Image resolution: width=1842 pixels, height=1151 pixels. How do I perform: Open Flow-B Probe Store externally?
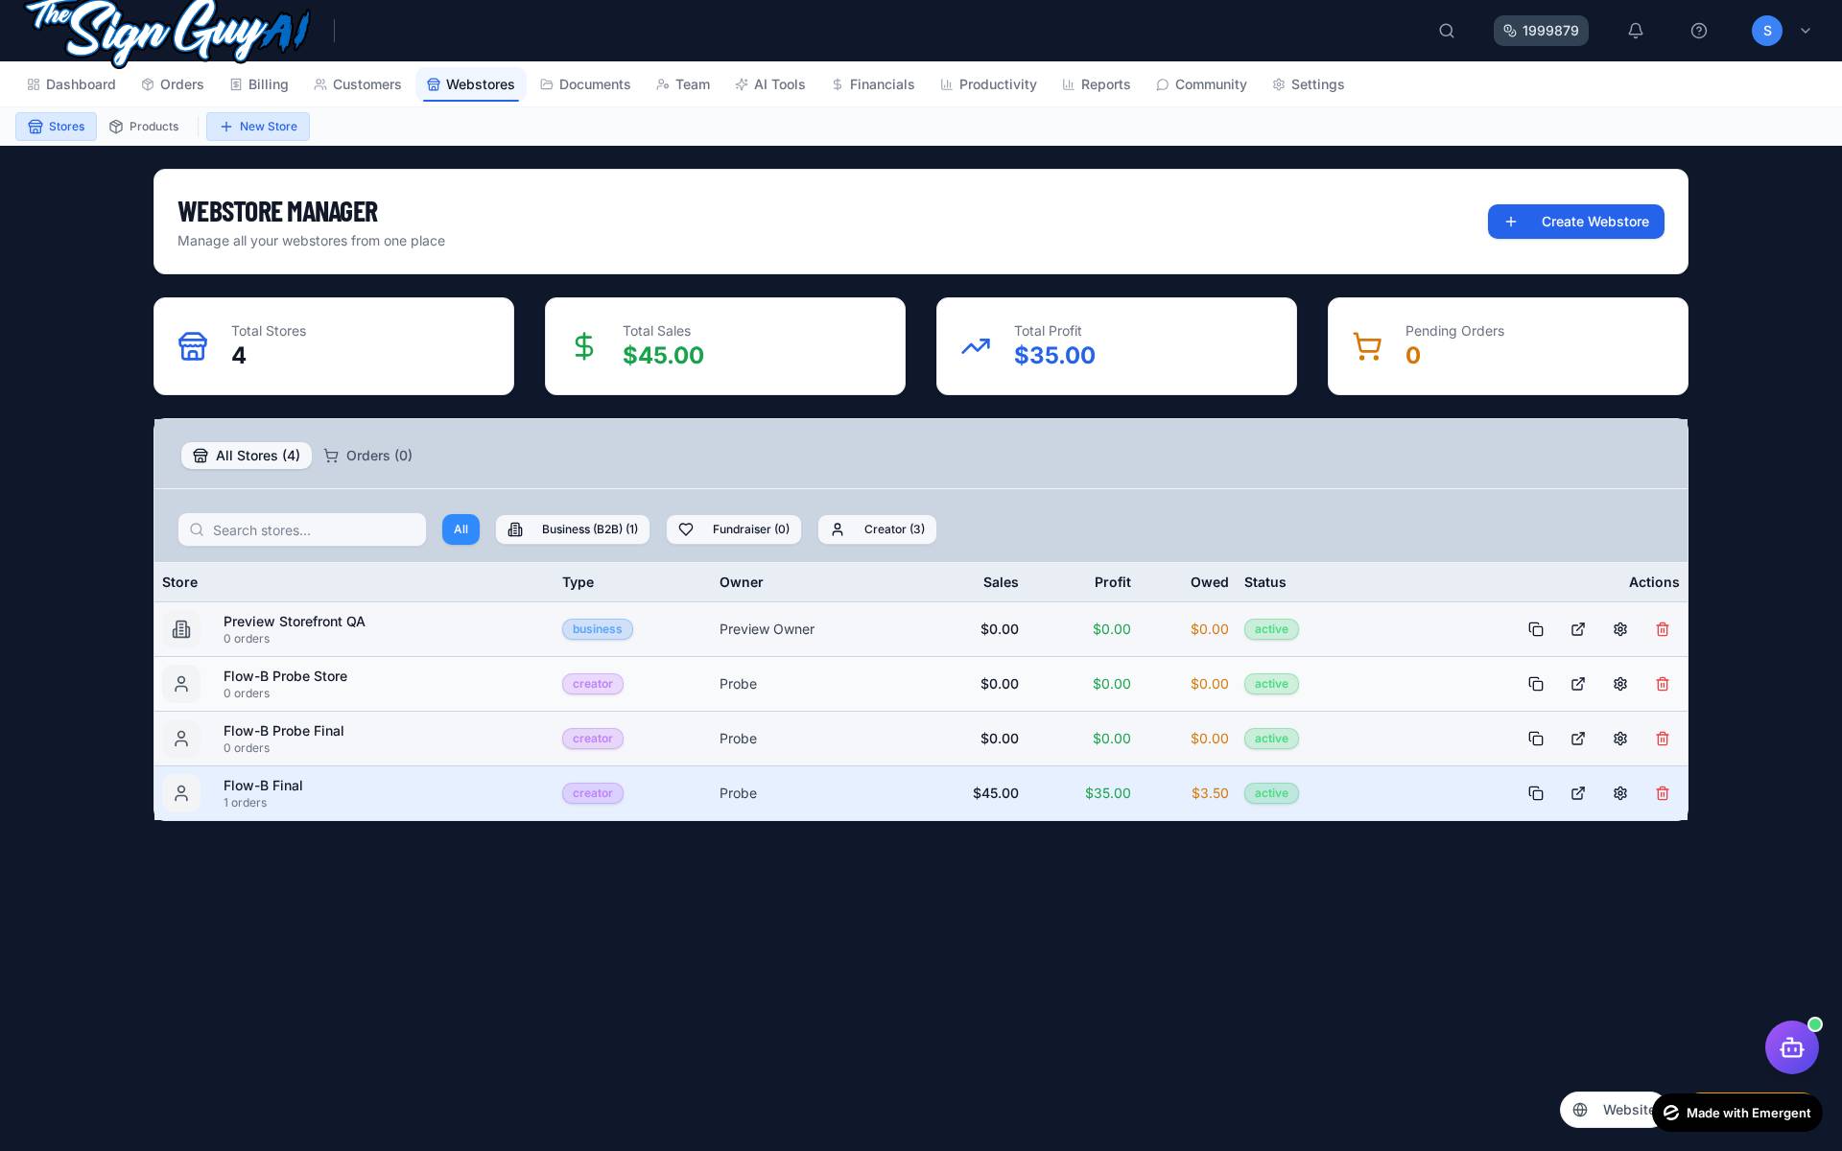(1578, 684)
